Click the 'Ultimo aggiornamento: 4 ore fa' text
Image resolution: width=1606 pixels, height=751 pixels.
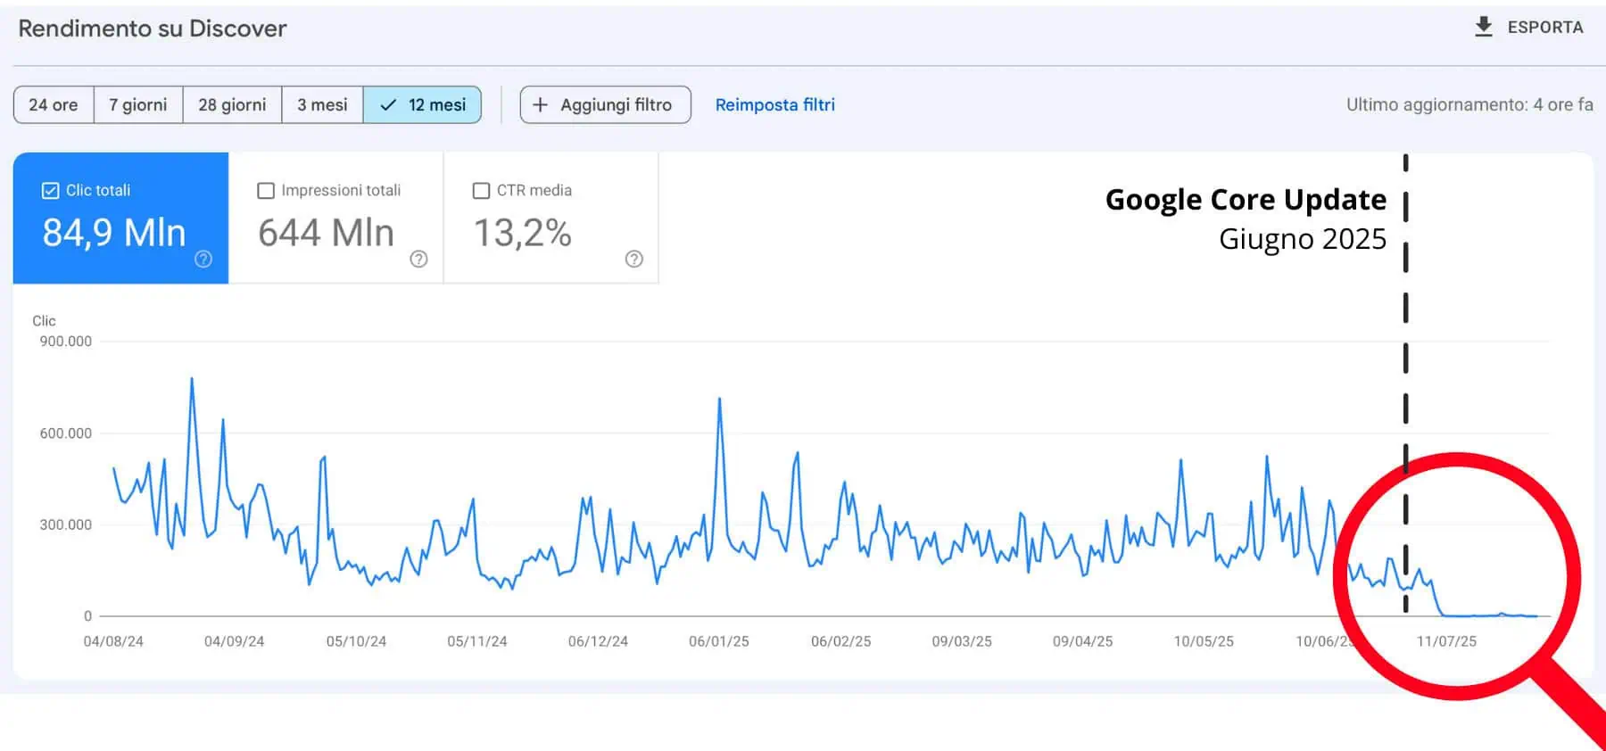pos(1469,104)
